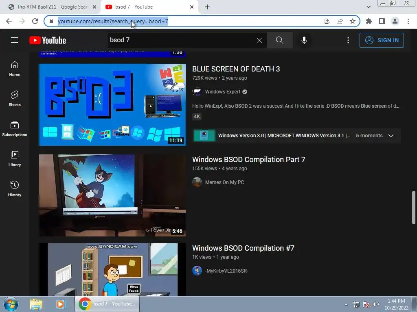Open Shorts in the sidebar
The image size is (417, 312).
[15, 99]
